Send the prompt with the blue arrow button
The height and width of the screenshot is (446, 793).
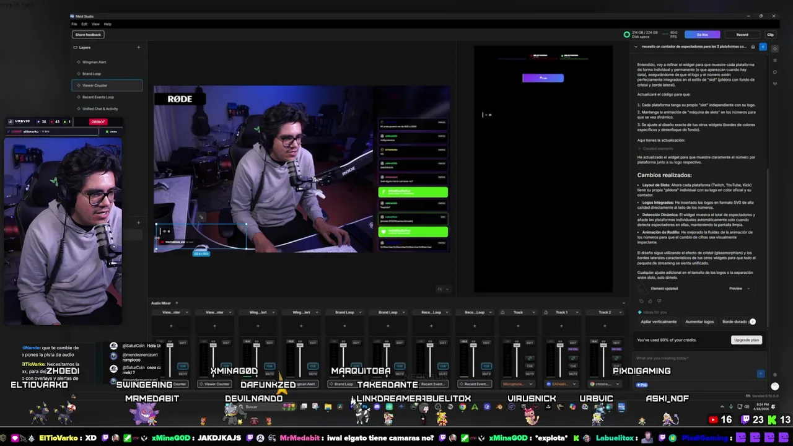761,374
